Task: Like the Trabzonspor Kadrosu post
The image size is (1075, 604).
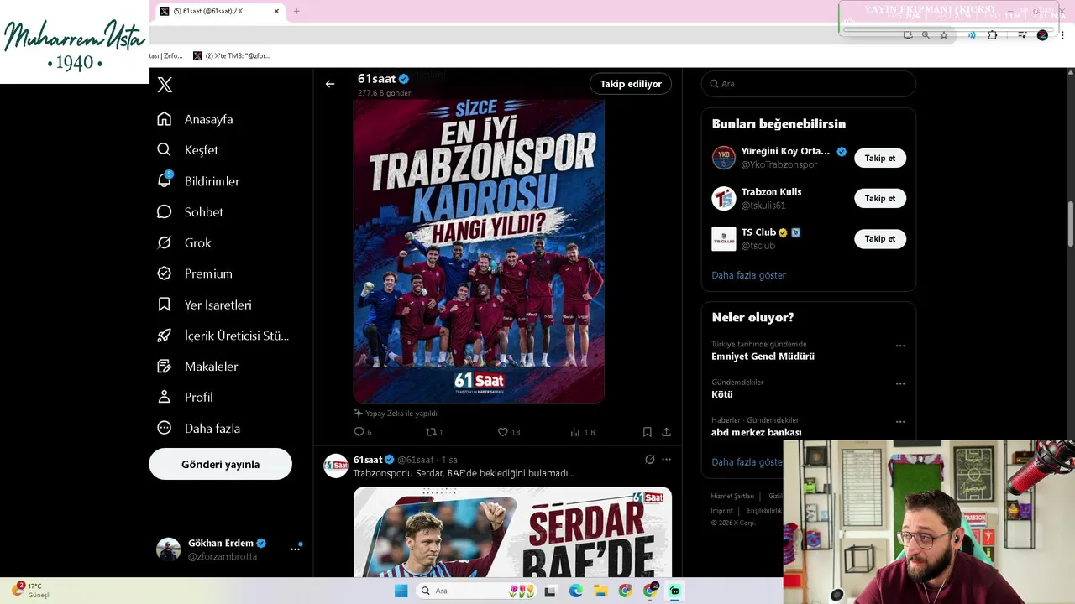Action: click(508, 432)
